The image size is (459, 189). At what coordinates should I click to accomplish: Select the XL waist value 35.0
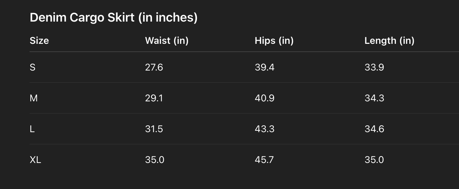click(x=155, y=160)
